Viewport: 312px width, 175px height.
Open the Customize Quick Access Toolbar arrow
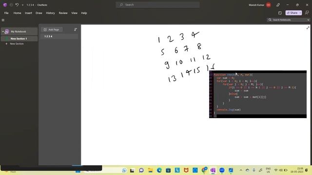coord(22,5)
